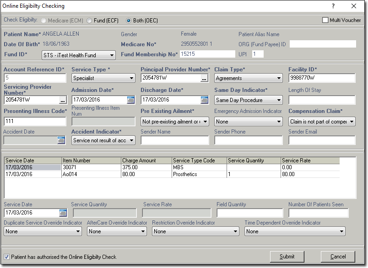This screenshot has width=368, height=268.
Task: Click the help question mark icon
Action: pyautogui.click(x=333, y=6)
